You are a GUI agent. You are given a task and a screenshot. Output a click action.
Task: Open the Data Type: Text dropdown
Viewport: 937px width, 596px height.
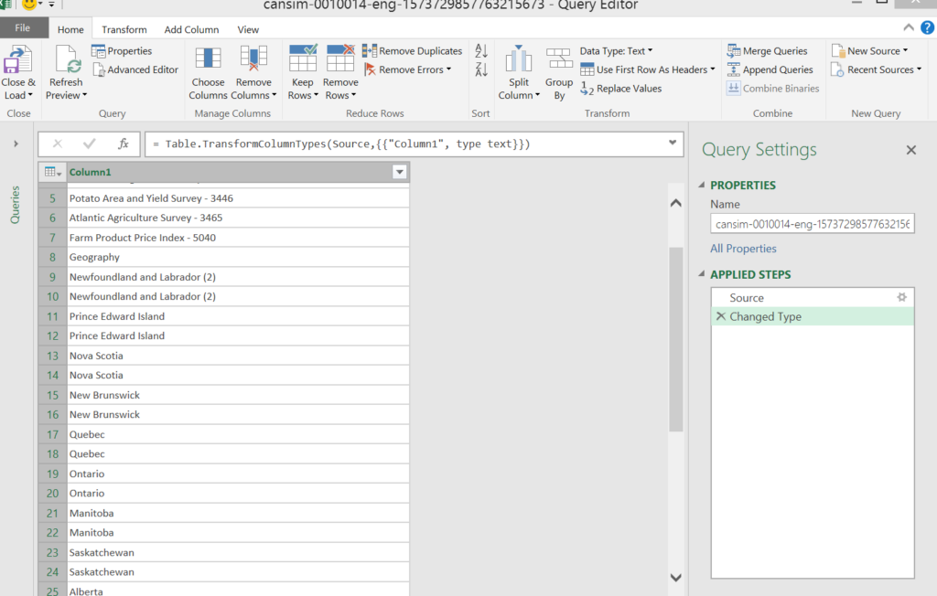616,51
